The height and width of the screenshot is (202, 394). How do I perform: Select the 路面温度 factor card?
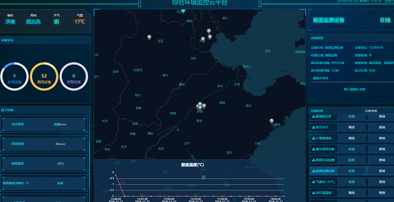[44, 163]
